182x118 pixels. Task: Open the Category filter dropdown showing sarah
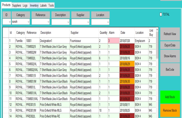pos(21,22)
